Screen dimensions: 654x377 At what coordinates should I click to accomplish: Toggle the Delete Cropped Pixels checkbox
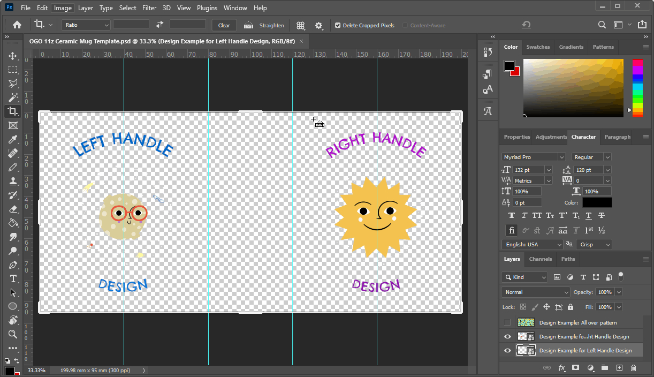point(338,25)
